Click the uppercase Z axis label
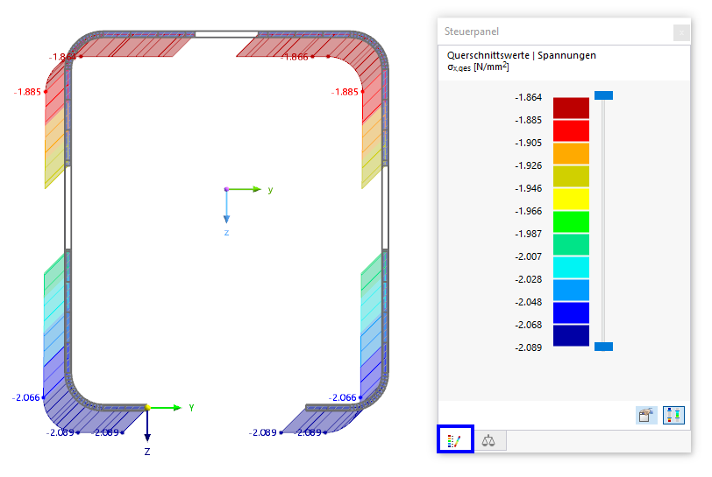 coord(147,452)
